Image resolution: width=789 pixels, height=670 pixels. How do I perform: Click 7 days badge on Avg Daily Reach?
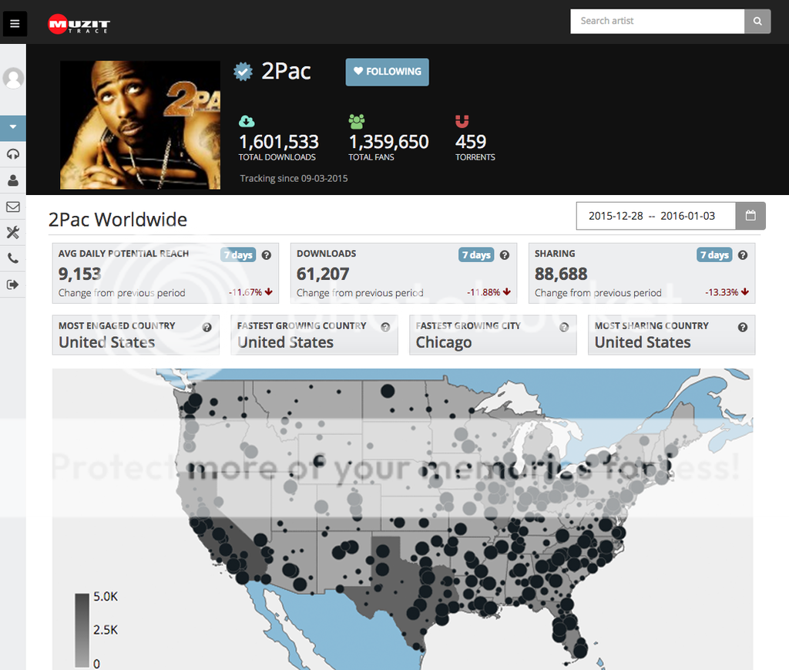pyautogui.click(x=238, y=255)
